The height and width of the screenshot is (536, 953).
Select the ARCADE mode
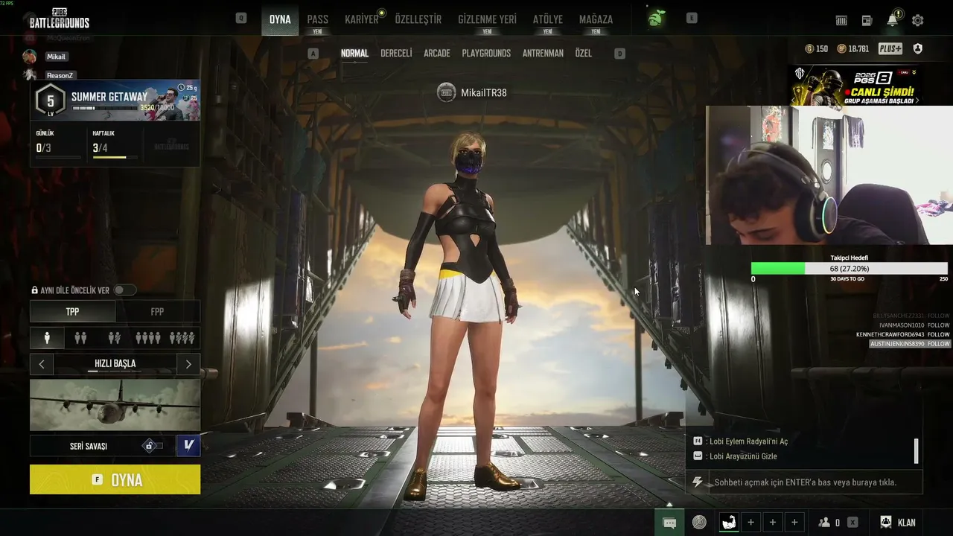[437, 54]
